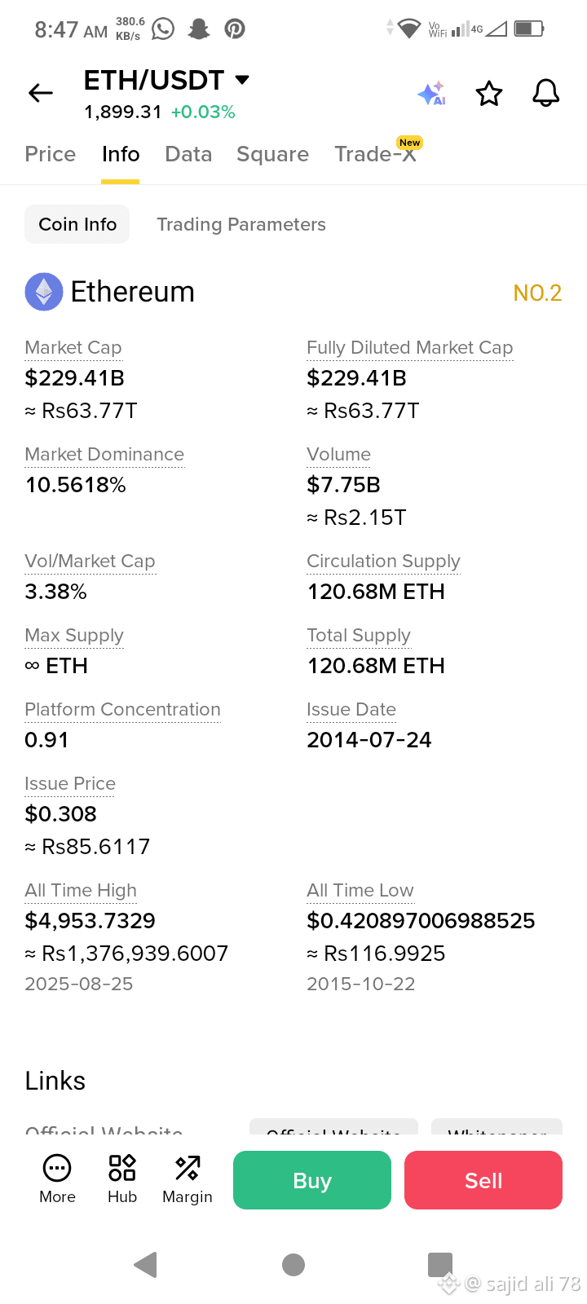Tap the Market Cap label tooltip

click(x=73, y=348)
